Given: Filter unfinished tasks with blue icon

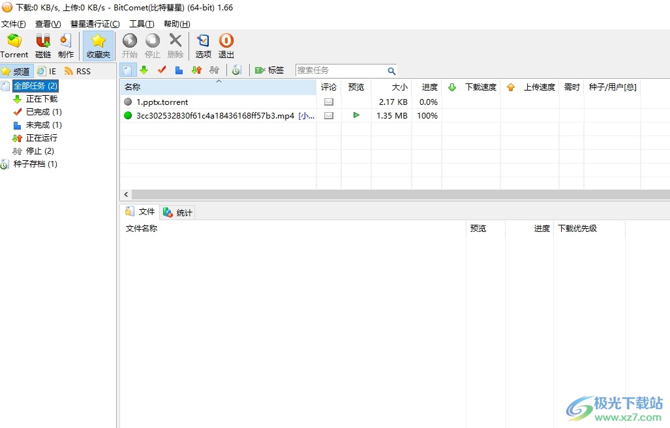Looking at the screenshot, I should (x=179, y=70).
